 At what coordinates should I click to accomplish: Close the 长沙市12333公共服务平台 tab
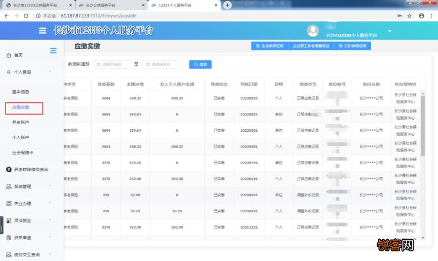point(70,5)
